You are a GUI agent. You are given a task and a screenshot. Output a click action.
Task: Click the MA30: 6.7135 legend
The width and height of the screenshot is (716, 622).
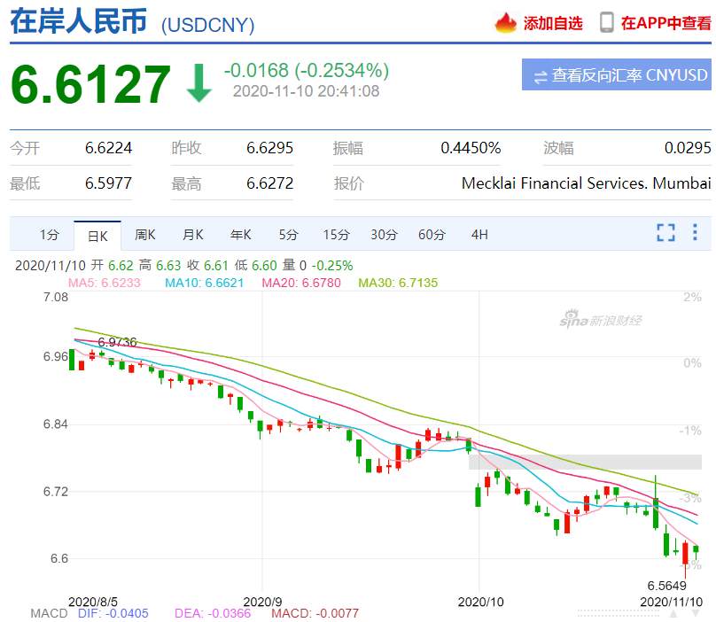398,283
